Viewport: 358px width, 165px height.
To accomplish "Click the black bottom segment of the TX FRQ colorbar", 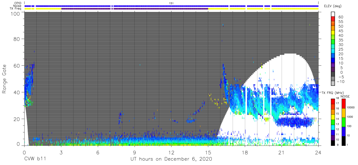I will (333, 142).
